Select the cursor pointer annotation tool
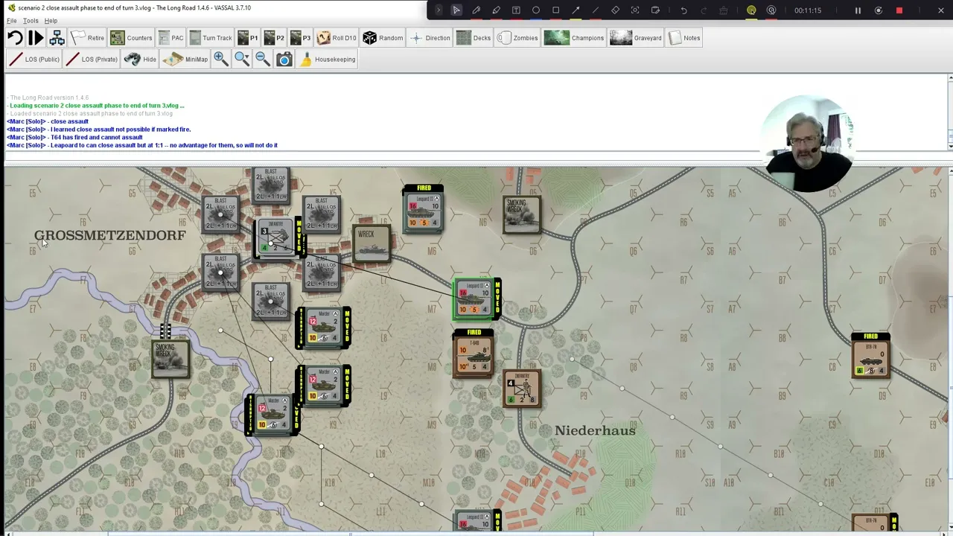 click(x=456, y=10)
